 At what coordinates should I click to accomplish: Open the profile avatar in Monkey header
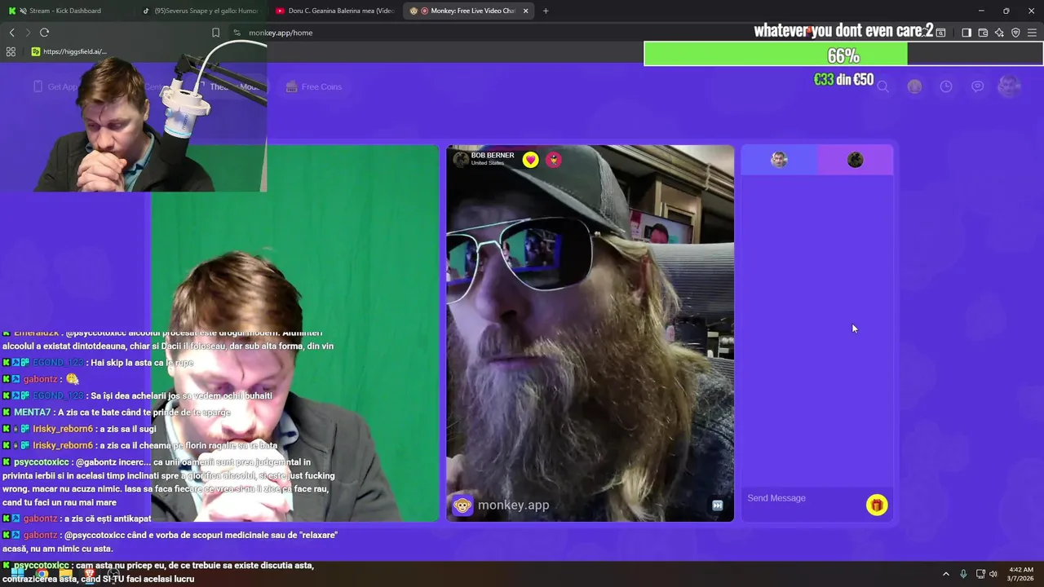tap(1010, 86)
